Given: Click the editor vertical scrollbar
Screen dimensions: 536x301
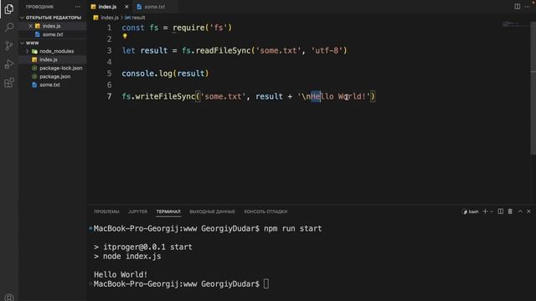Looking at the screenshot, I should pos(533,87).
